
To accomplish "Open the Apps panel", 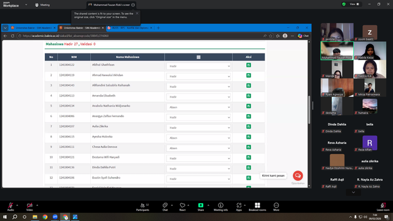I will pyautogui.click(x=239, y=207).
